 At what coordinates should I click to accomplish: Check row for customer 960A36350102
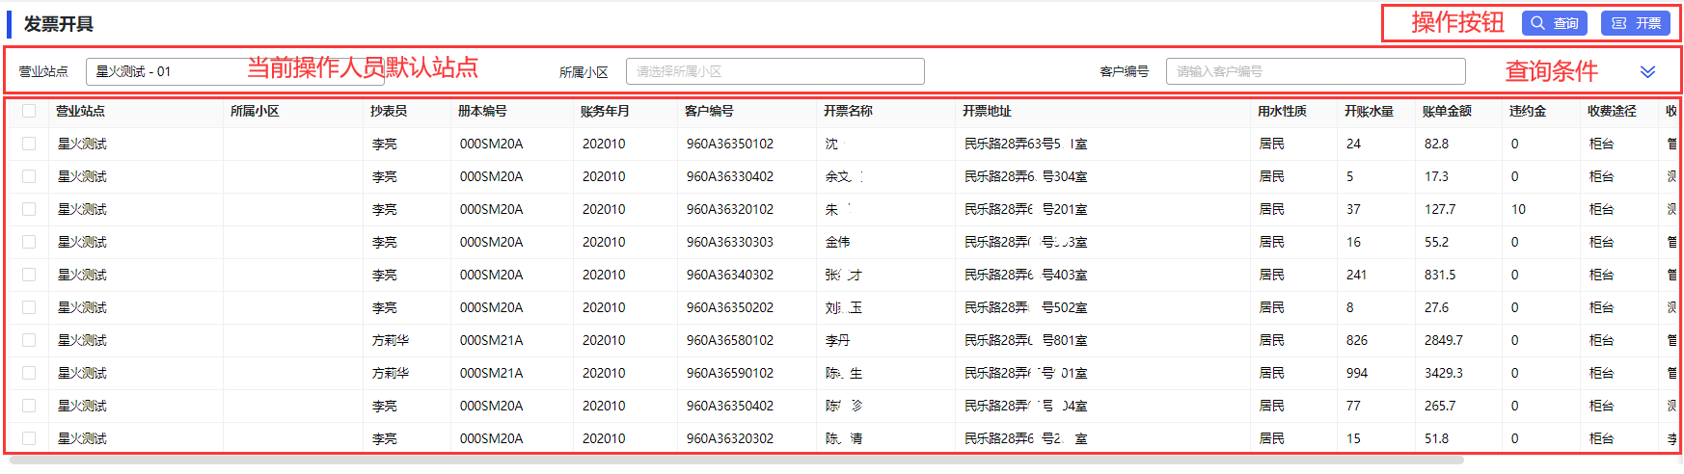[29, 144]
